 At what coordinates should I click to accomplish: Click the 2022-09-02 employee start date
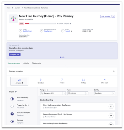[x=23, y=37]
